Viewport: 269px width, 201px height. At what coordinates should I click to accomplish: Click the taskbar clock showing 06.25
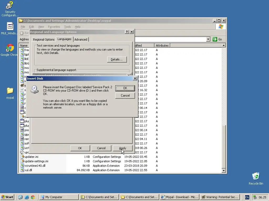(x=262, y=197)
